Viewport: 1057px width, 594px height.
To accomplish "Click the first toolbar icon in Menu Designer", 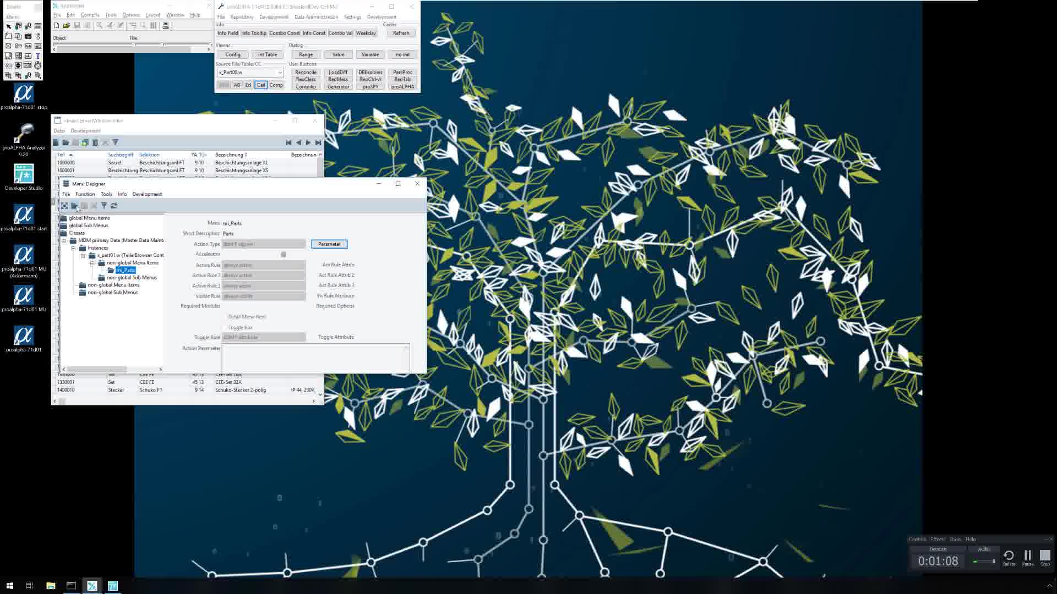I will click(64, 206).
